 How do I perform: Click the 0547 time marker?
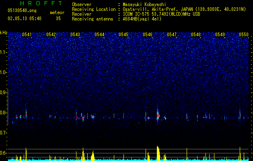[172, 35]
